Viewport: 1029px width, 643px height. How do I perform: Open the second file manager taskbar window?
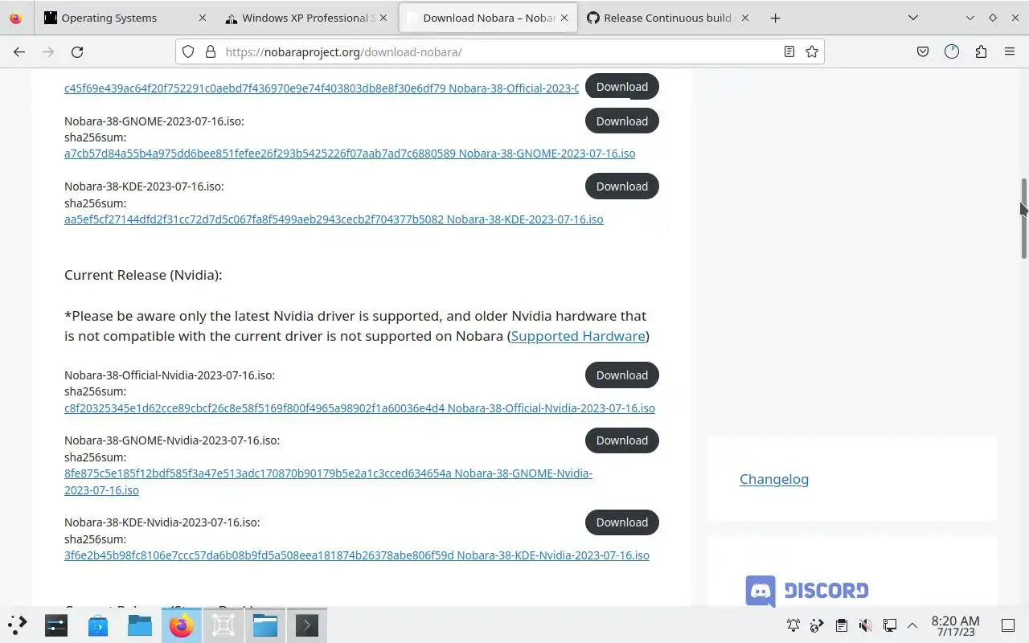point(265,625)
